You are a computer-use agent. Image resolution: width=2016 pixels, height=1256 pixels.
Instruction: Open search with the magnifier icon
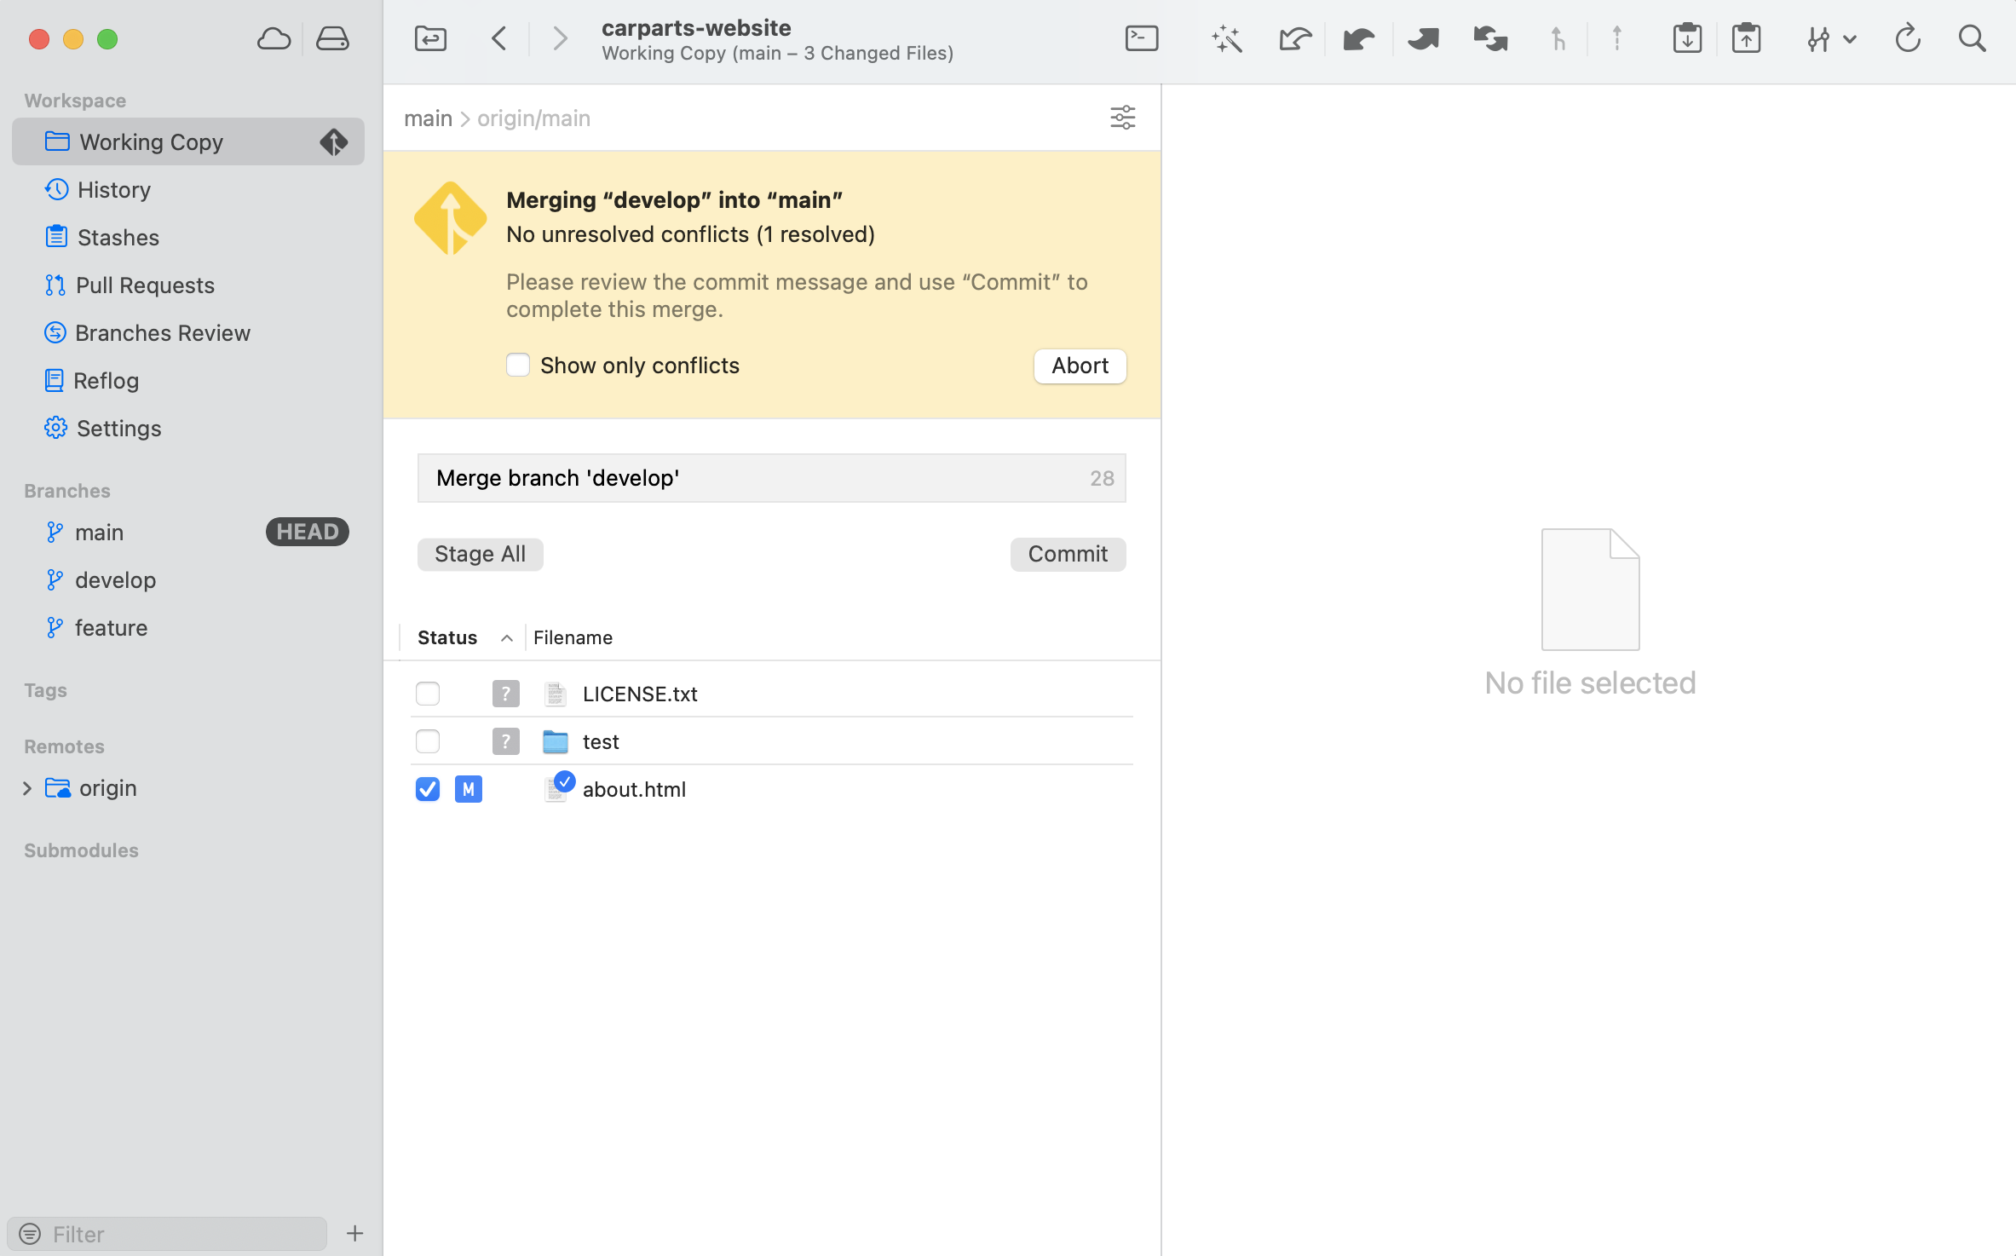pyautogui.click(x=1972, y=38)
